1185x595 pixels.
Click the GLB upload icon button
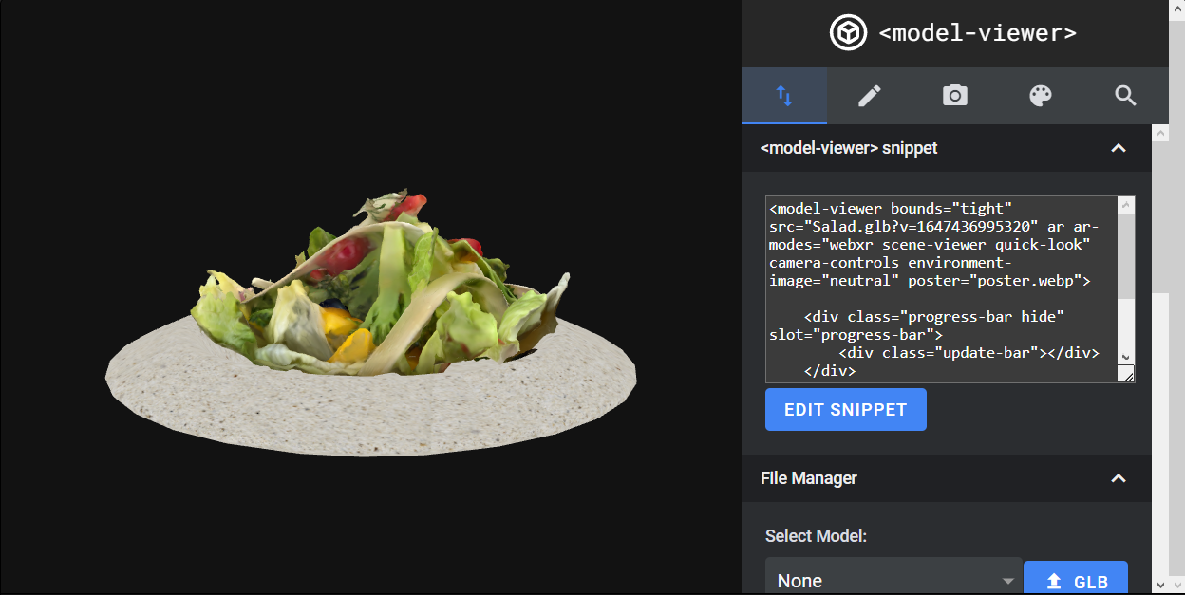click(x=1056, y=580)
